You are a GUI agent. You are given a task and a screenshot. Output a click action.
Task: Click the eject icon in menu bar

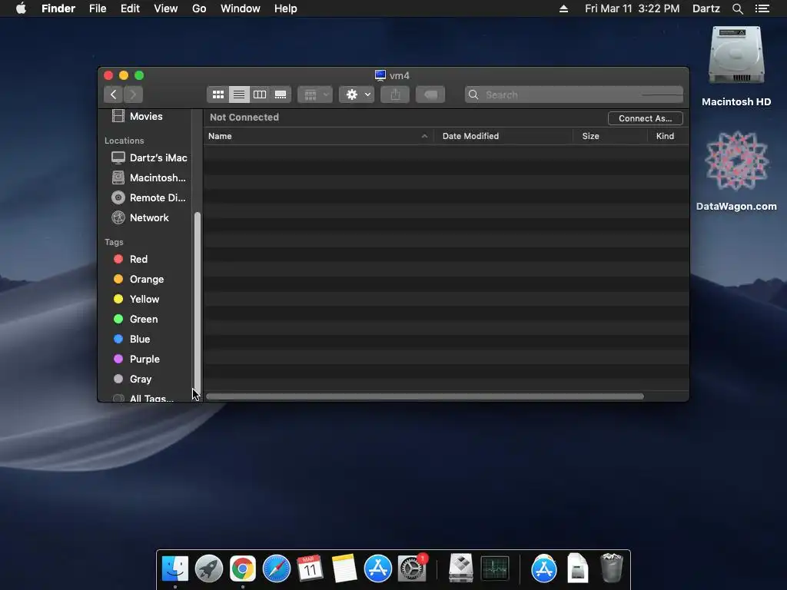[563, 8]
